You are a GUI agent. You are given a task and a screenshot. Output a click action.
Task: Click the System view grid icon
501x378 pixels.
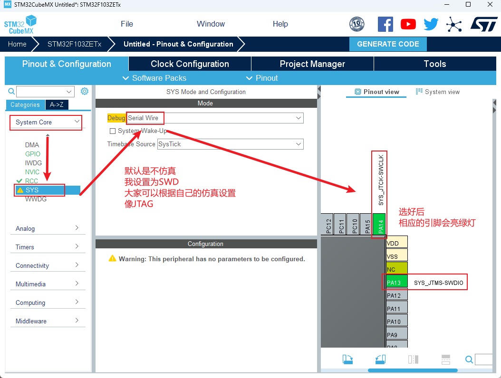[419, 91]
